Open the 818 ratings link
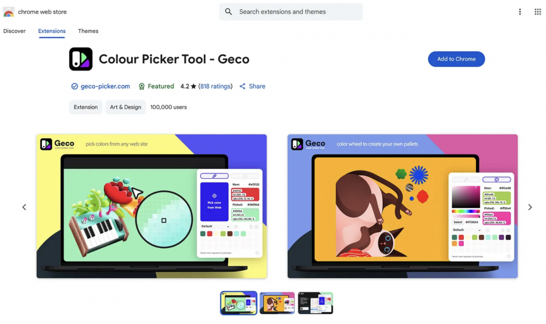The height and width of the screenshot is (324, 546). tap(215, 86)
